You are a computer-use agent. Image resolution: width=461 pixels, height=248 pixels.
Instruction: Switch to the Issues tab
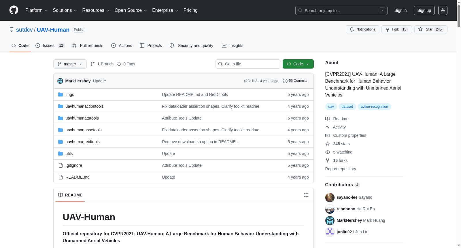[50, 46]
